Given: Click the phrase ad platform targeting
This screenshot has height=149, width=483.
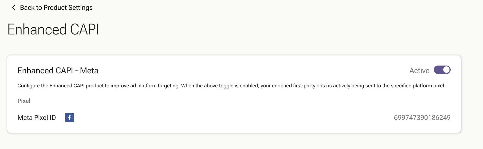Looking at the screenshot, I should pos(155,86).
